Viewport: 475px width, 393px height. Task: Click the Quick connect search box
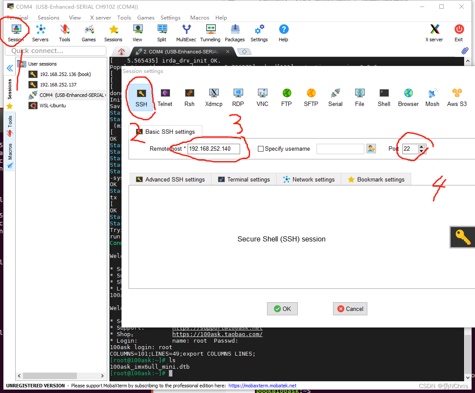click(56, 51)
